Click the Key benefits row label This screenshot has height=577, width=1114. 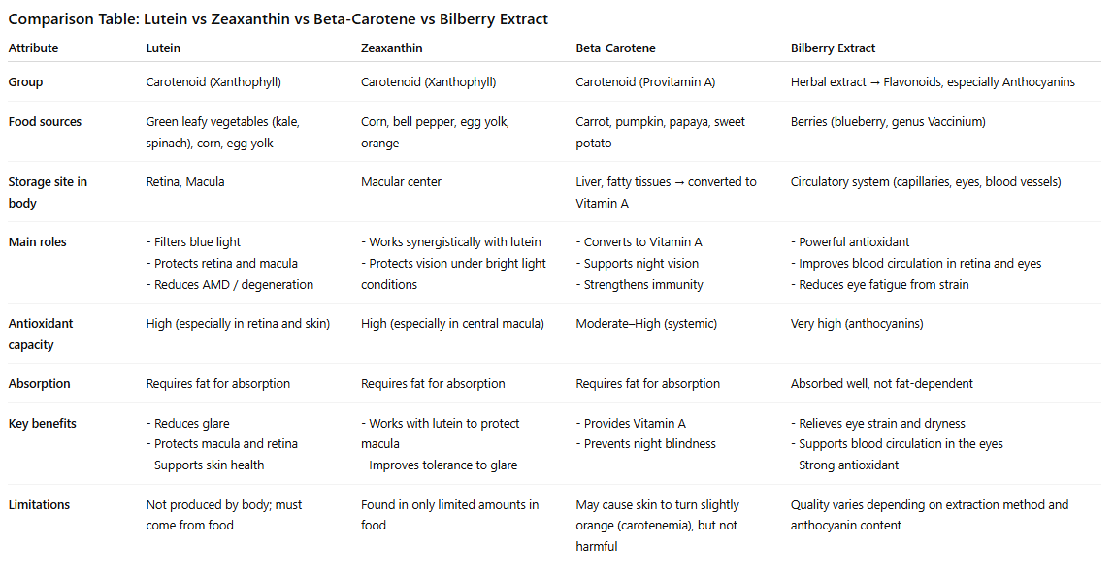tap(42, 424)
